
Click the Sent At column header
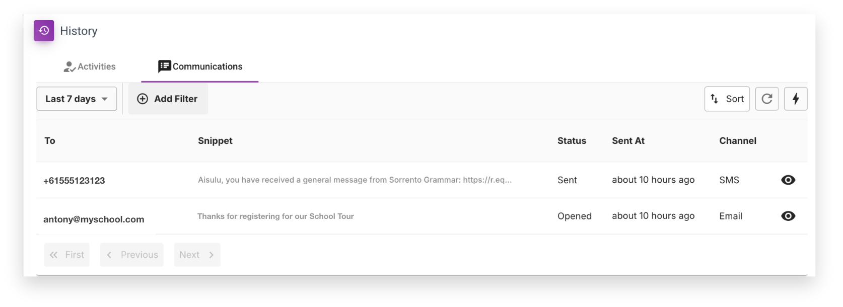coord(628,141)
